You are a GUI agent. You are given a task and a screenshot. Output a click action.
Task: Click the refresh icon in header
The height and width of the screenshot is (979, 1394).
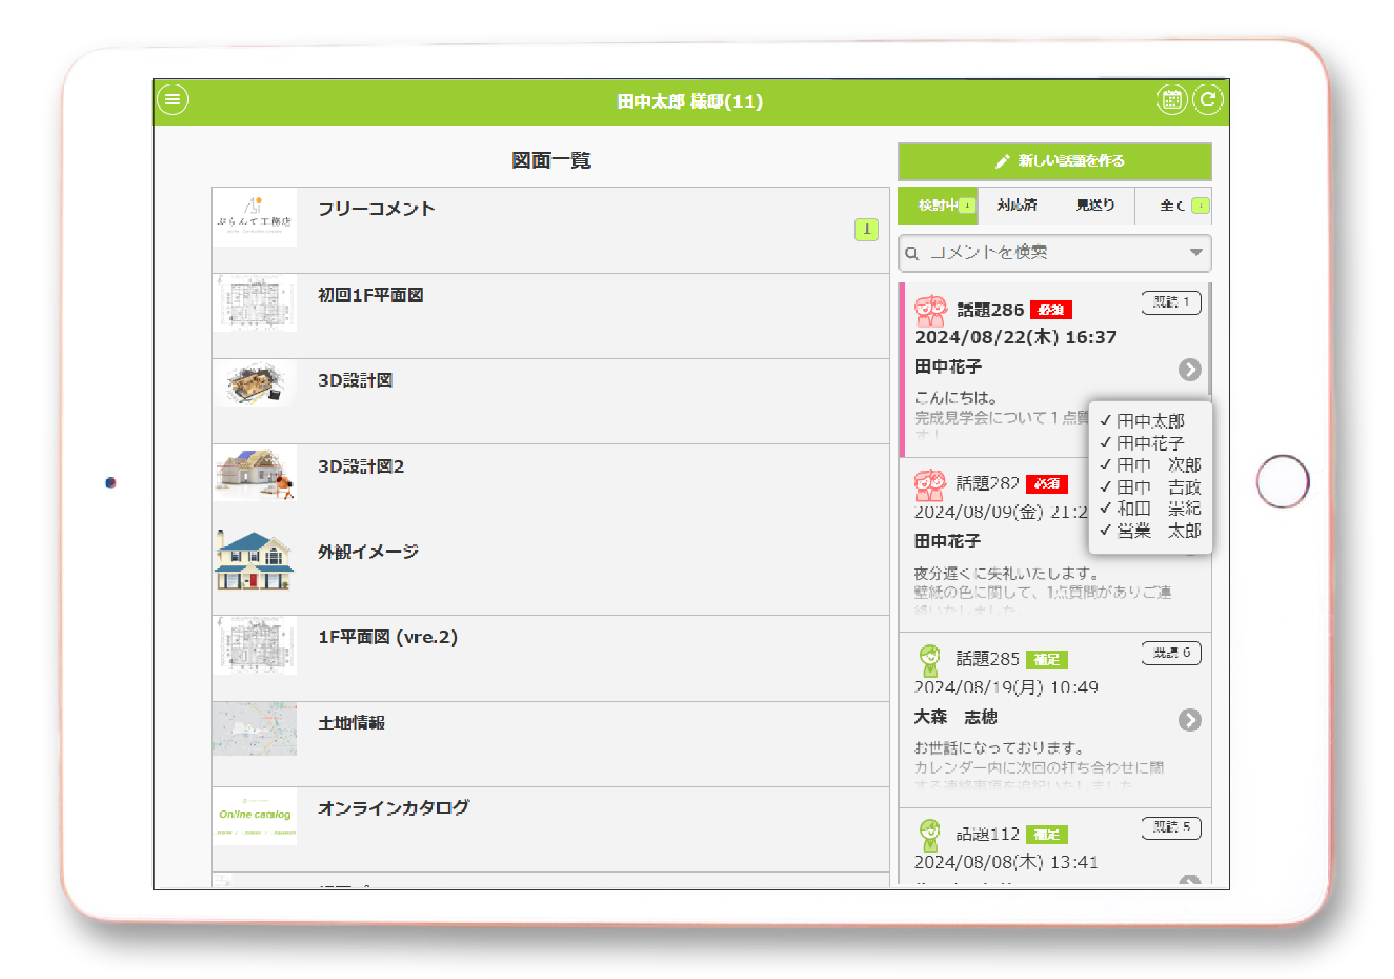click(1207, 100)
